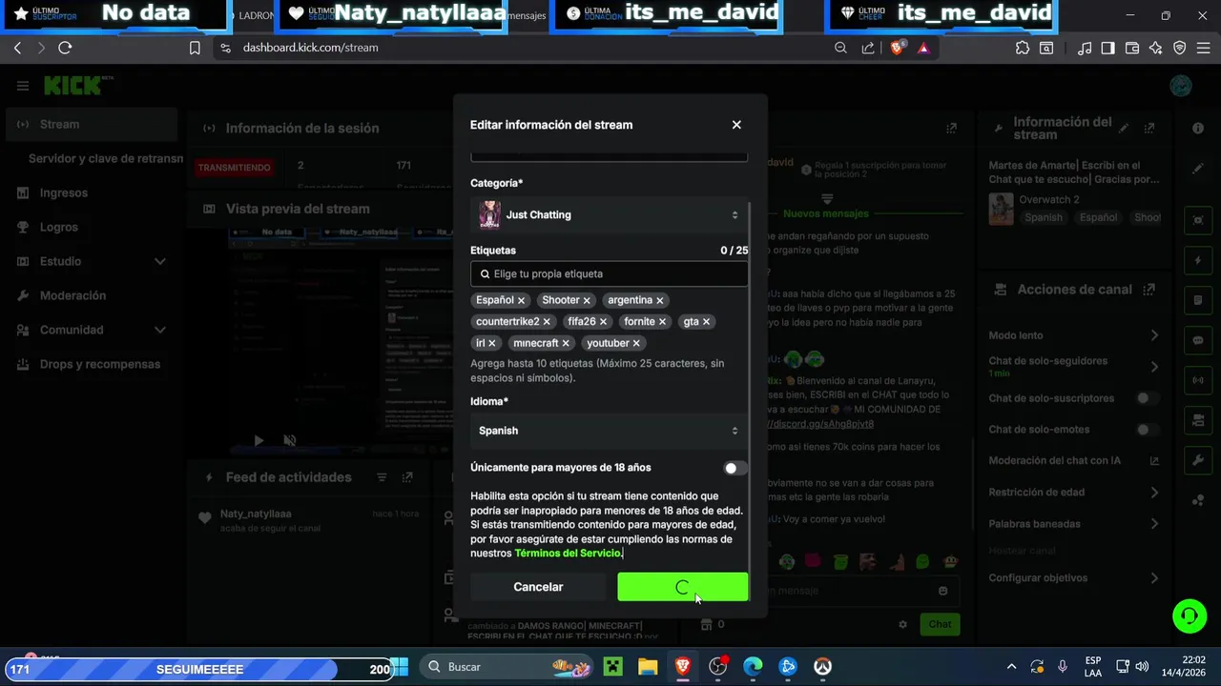1221x686 pixels.
Task: Open Servidor y clave de retransmisión
Action: (x=105, y=159)
